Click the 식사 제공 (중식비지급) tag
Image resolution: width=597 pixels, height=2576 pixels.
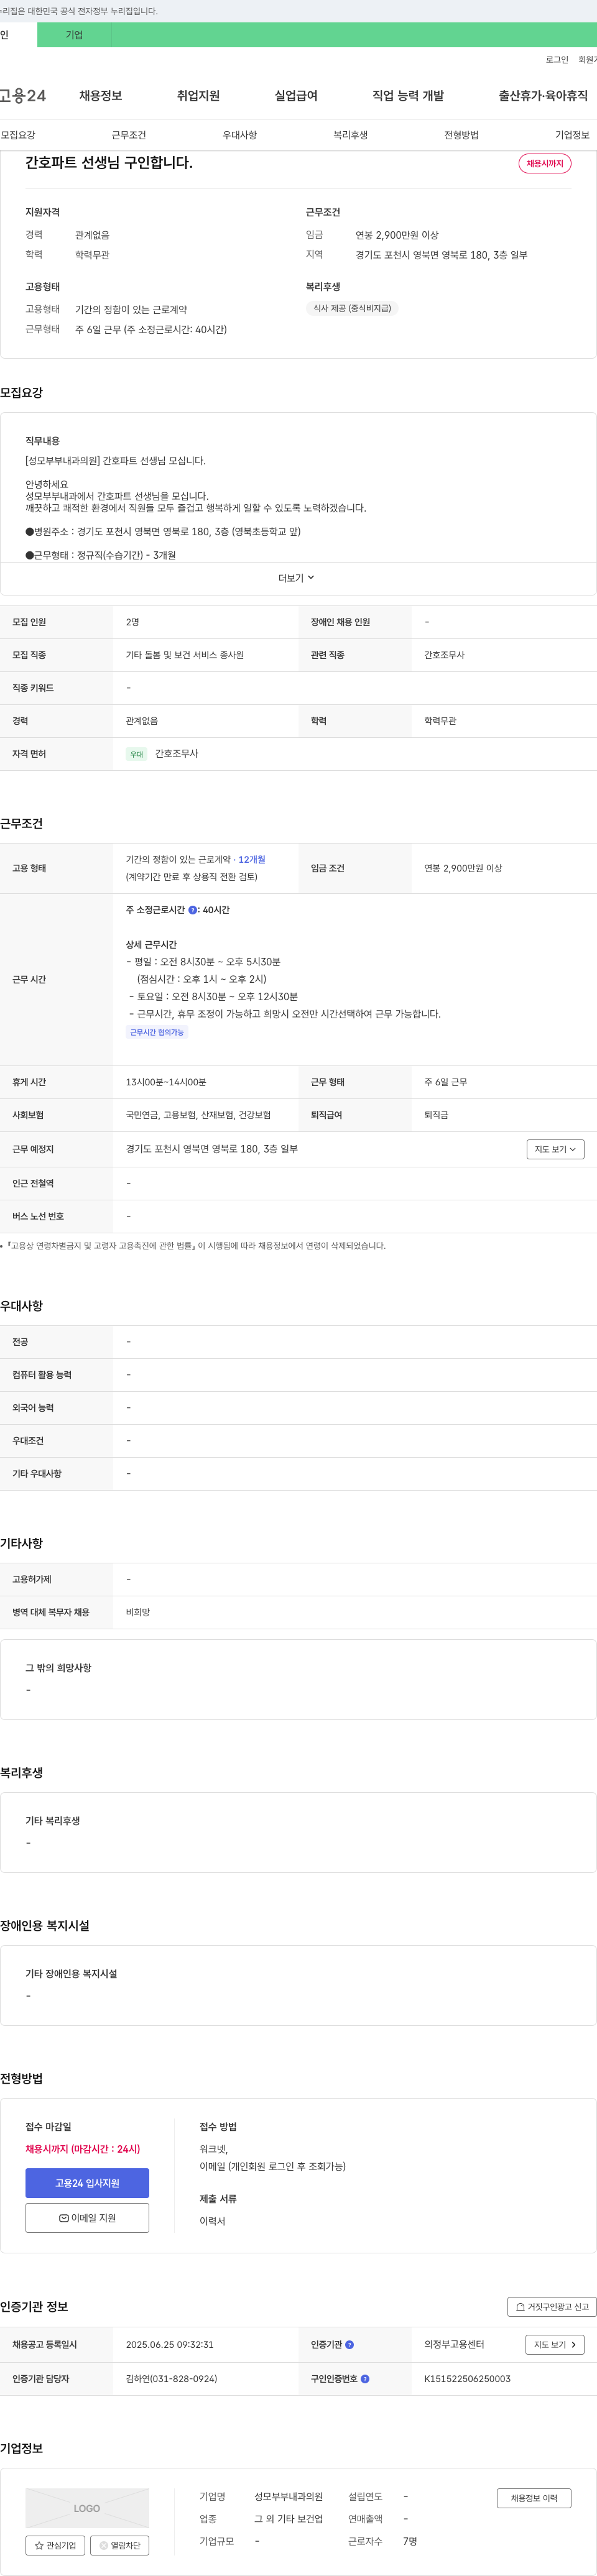(352, 308)
